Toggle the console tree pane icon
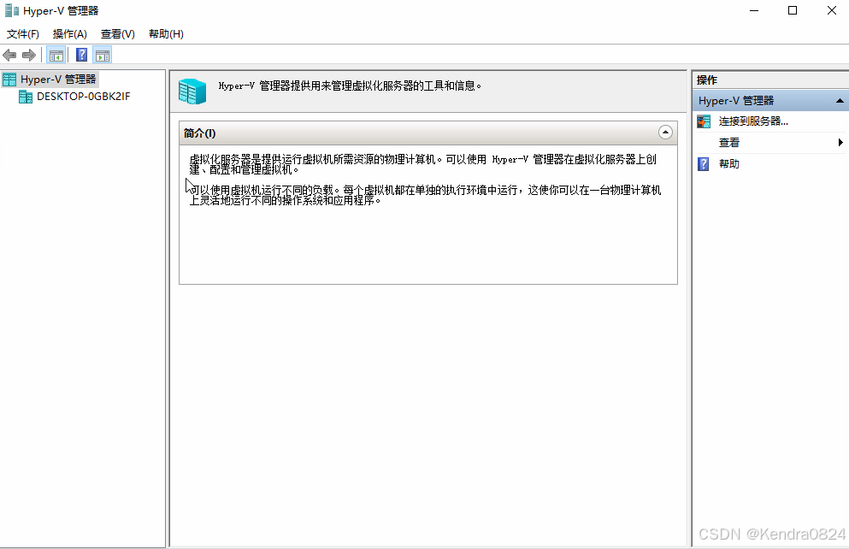The width and height of the screenshot is (849, 549). tap(56, 54)
